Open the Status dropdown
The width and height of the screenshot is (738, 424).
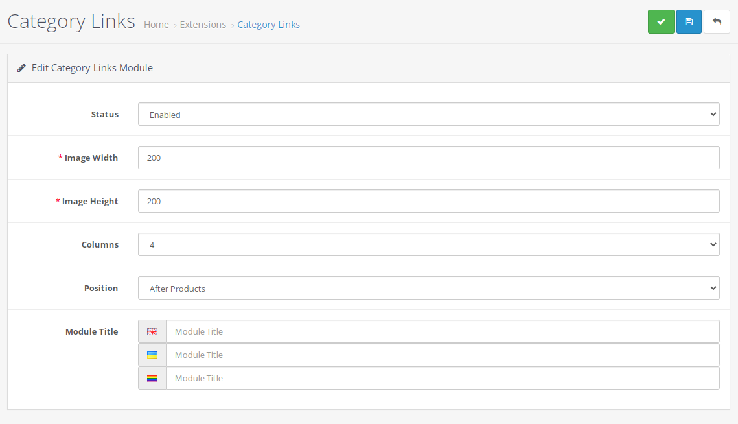click(x=429, y=115)
